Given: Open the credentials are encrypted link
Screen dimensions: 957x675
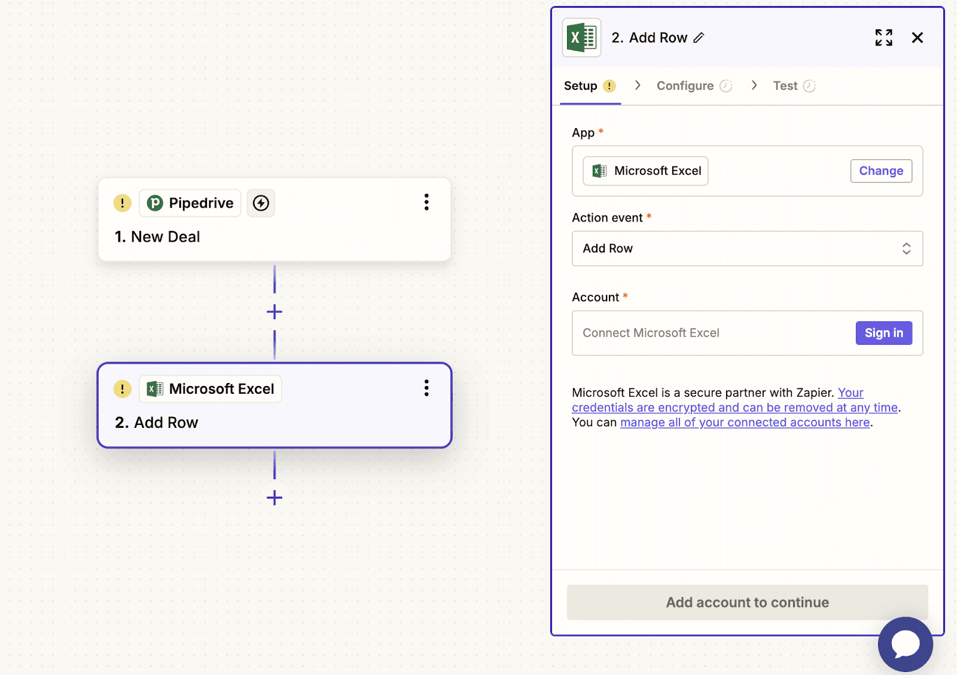Looking at the screenshot, I should [x=735, y=408].
